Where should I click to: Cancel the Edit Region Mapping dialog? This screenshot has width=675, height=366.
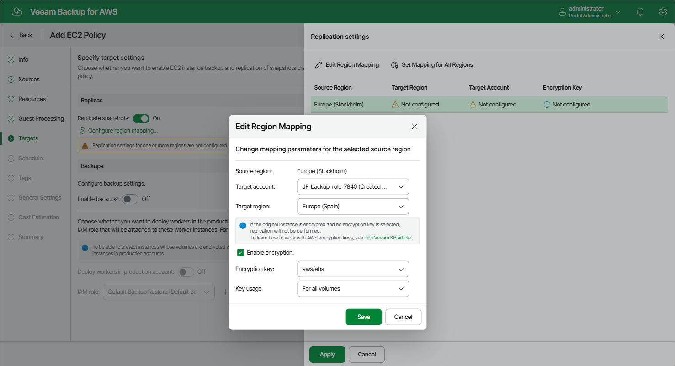tap(404, 317)
